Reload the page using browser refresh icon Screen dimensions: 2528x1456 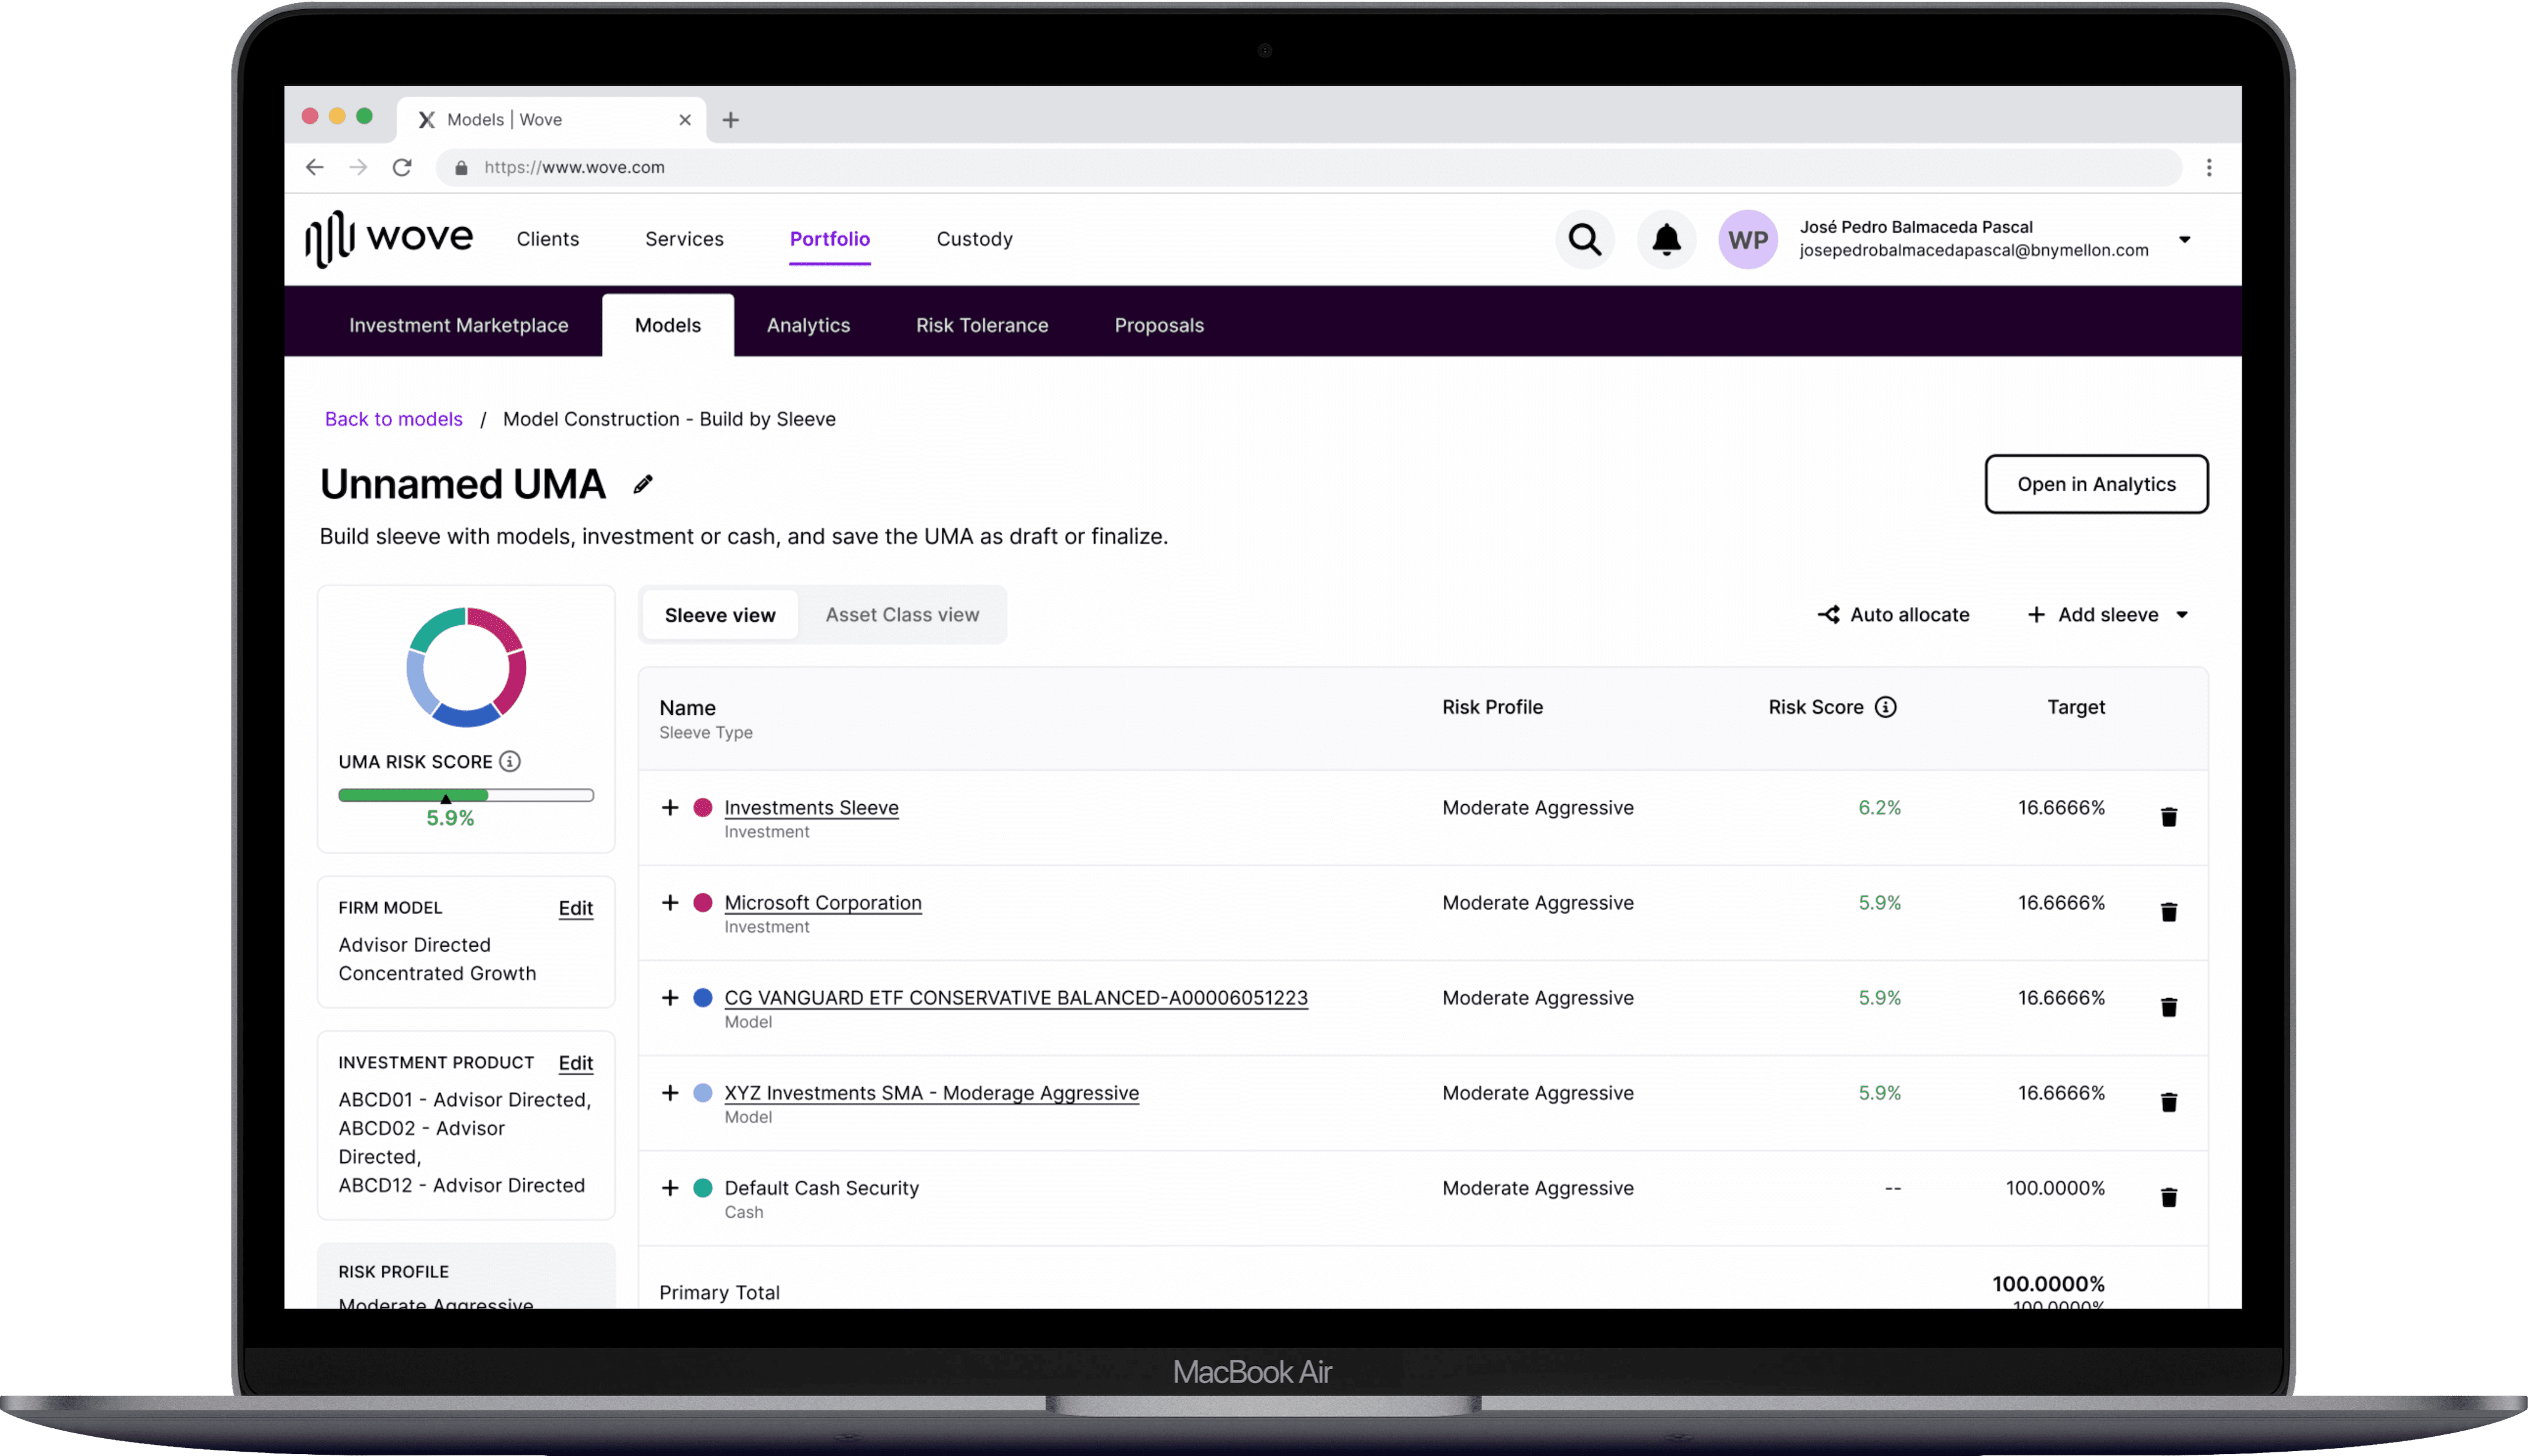[x=402, y=168]
